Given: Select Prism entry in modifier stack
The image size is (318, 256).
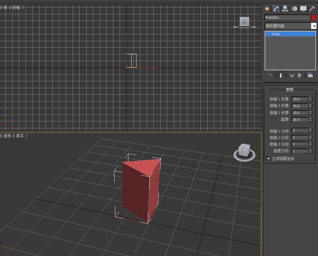Looking at the screenshot, I should [x=276, y=34].
